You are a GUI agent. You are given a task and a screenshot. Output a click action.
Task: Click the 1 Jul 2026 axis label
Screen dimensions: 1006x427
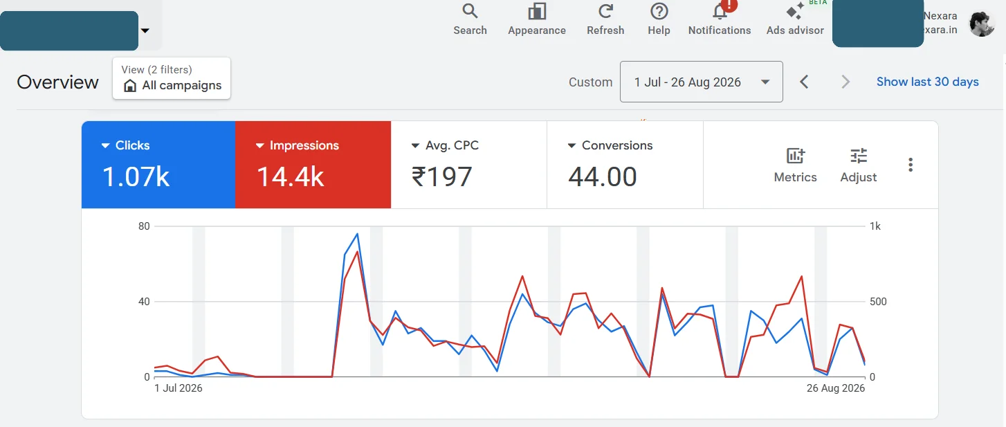[x=178, y=388]
